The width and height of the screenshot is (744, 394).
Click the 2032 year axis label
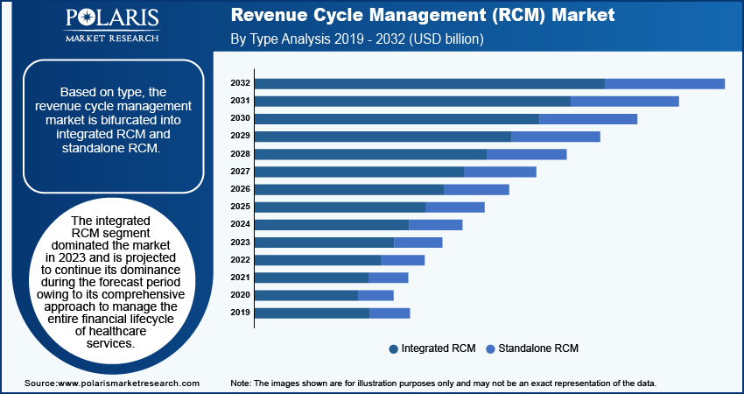pyautogui.click(x=240, y=83)
